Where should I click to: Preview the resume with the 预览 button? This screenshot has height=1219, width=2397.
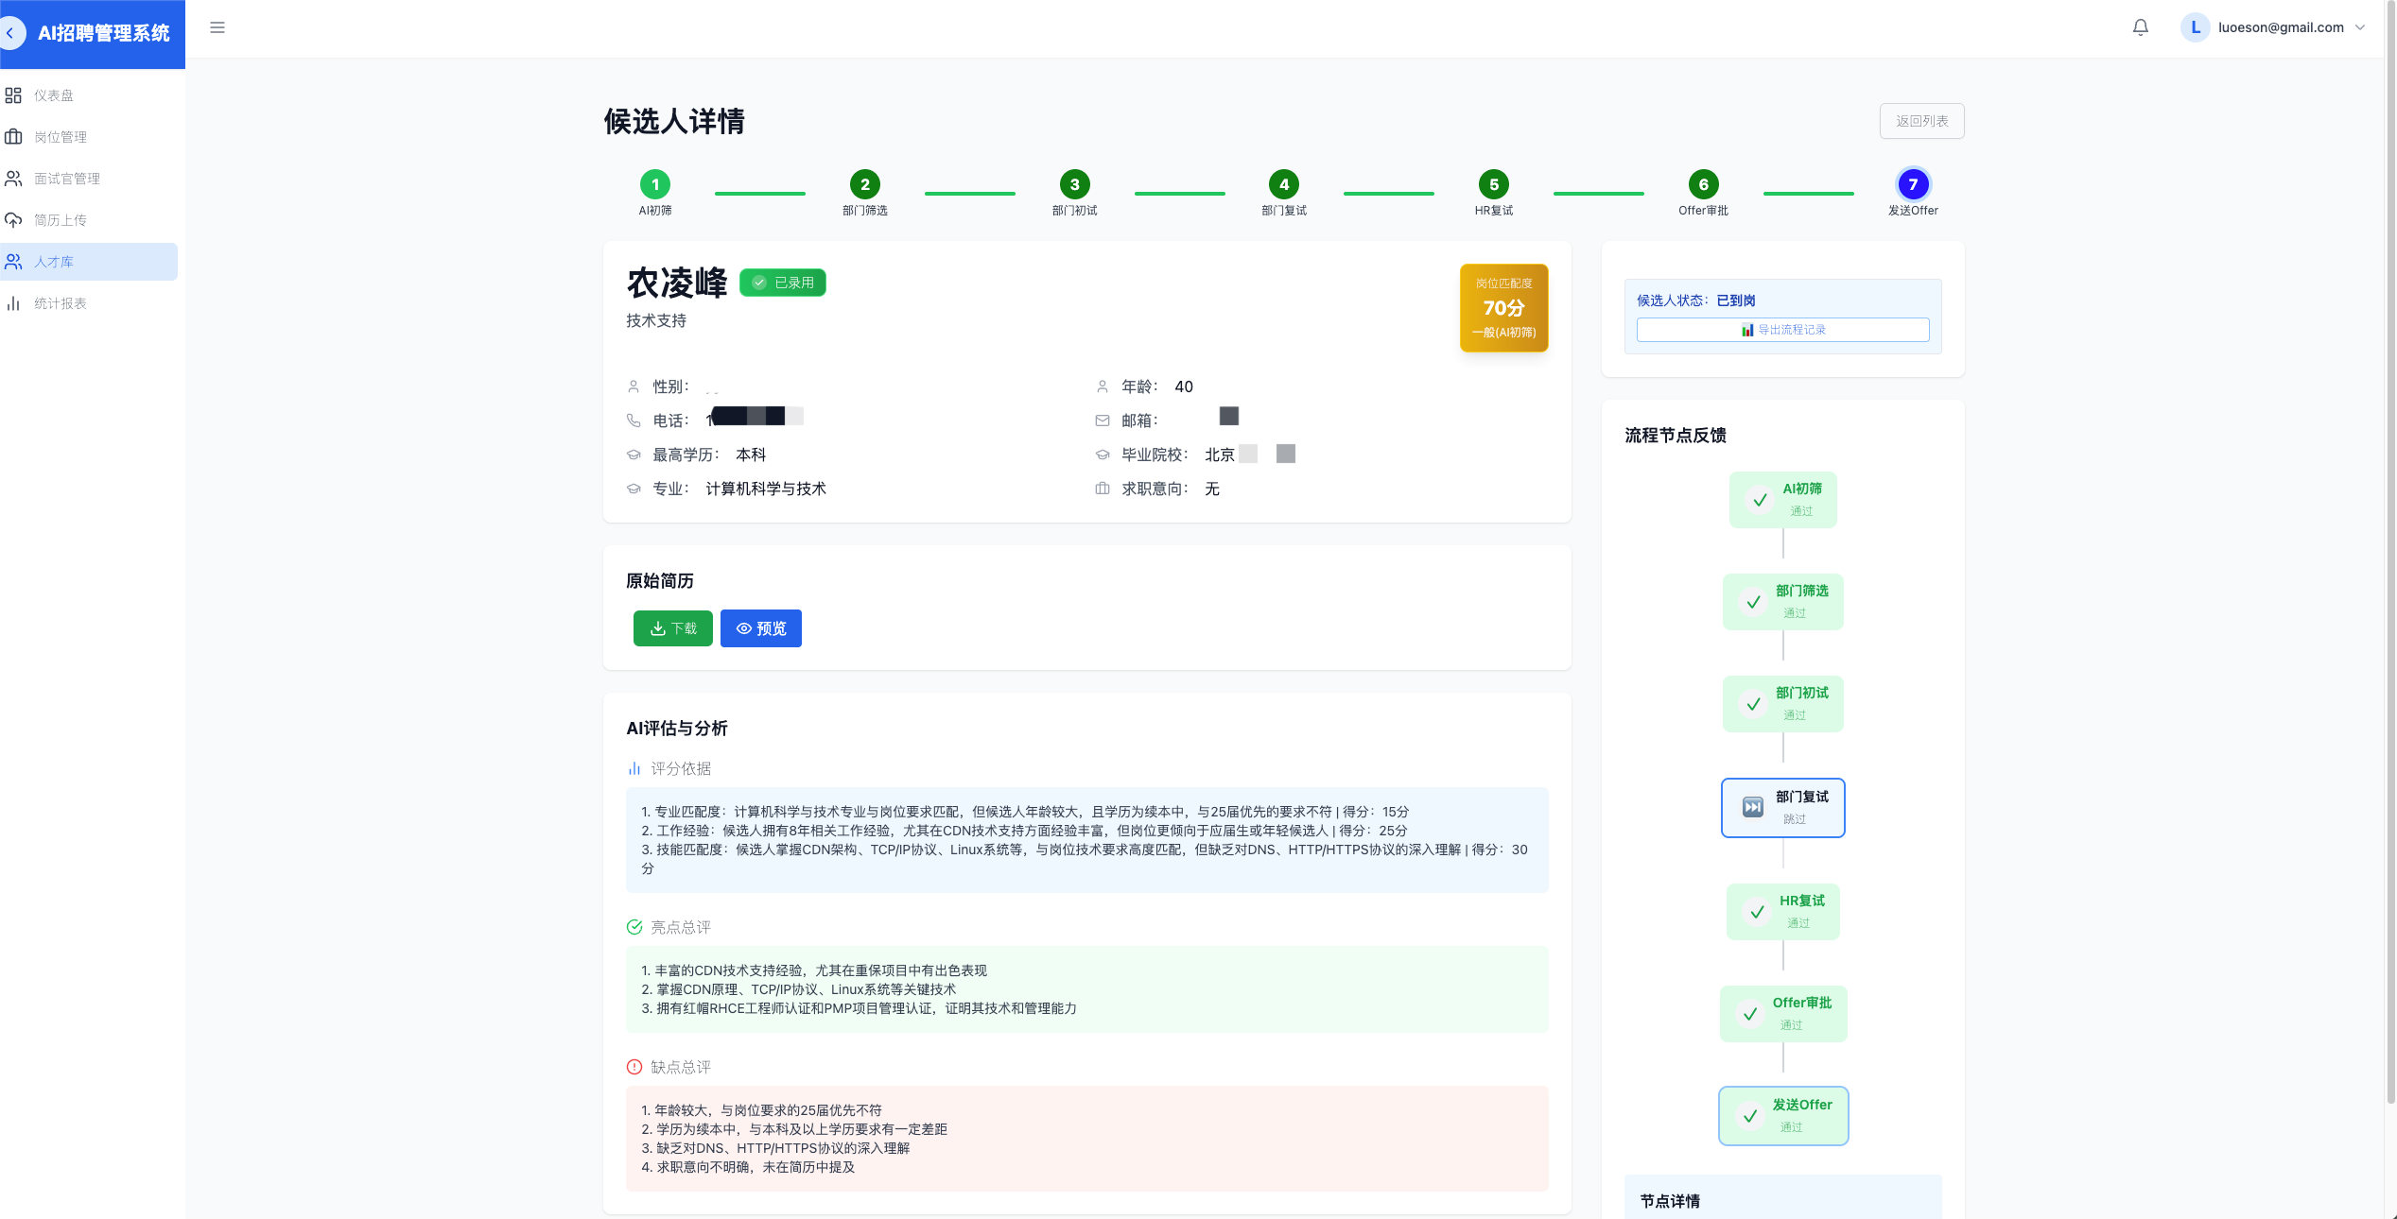pyautogui.click(x=761, y=628)
